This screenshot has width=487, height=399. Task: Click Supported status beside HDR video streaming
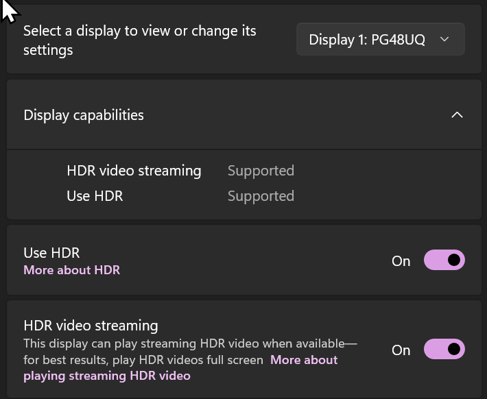click(x=261, y=171)
